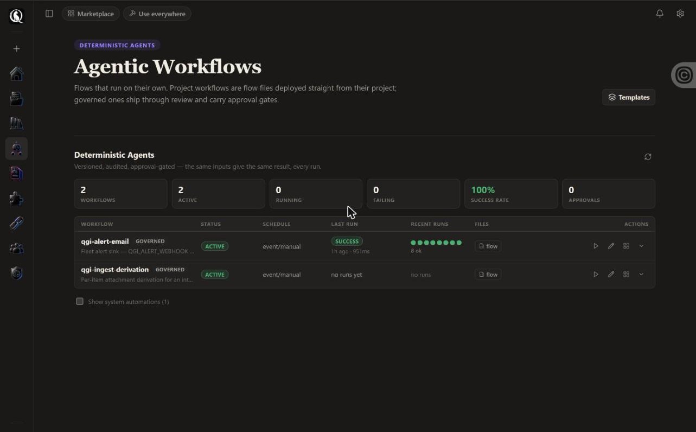
Task: Open the puzzle piece icon in the sidebar
Action: pos(16,198)
